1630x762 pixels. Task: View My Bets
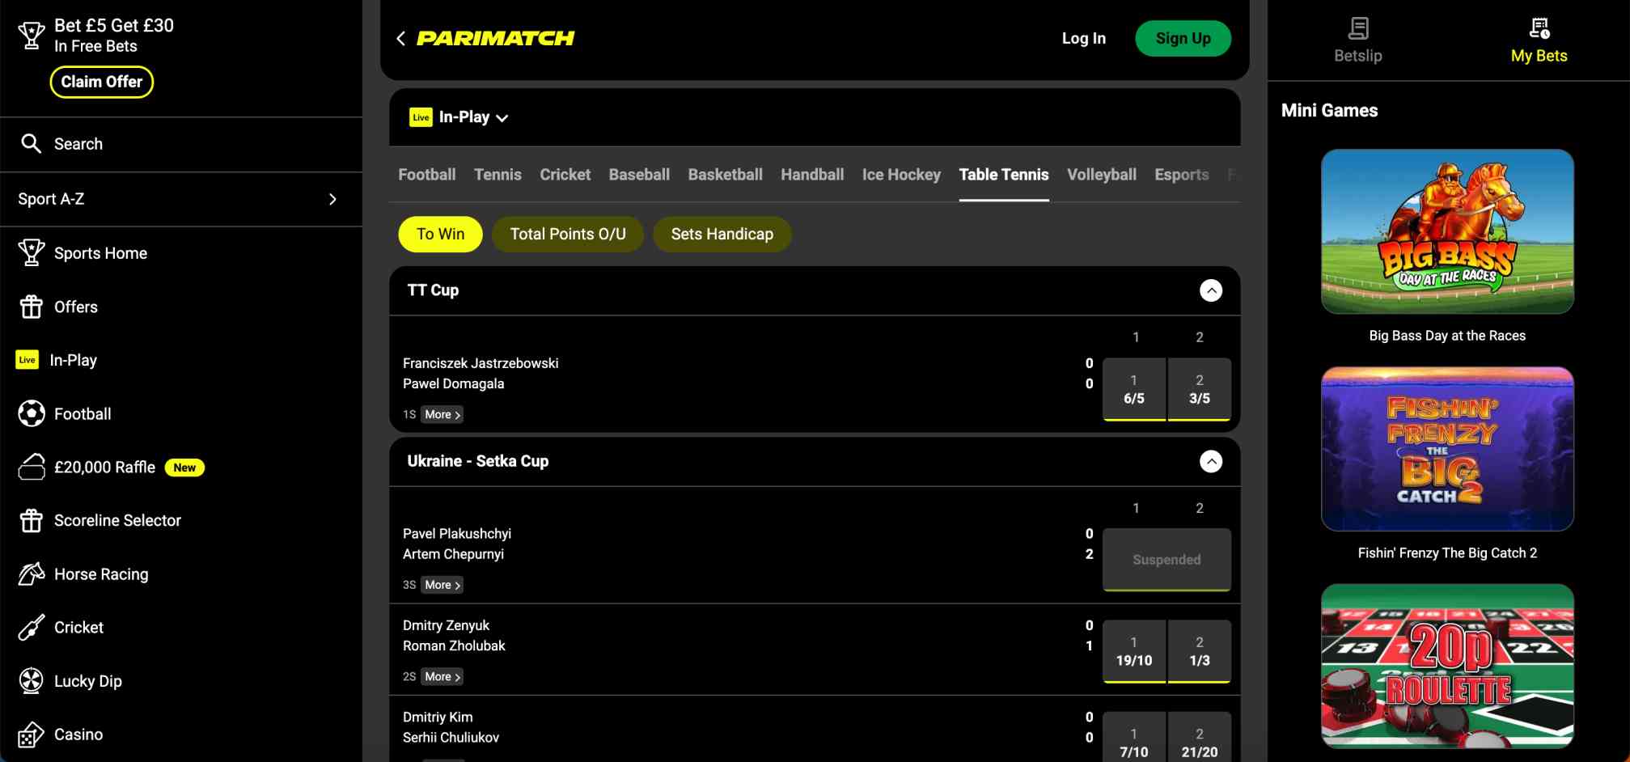pyautogui.click(x=1538, y=38)
